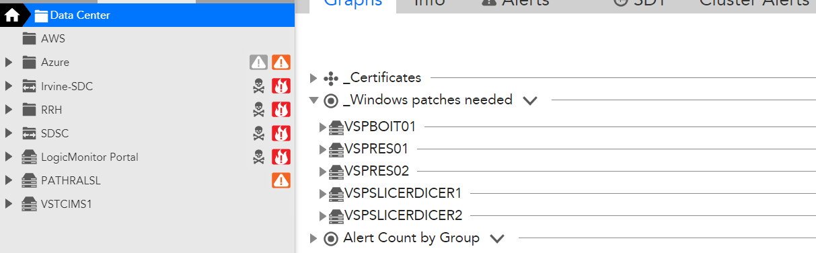Open Alert Count by Group chevron dropdown
This screenshot has height=253, width=816.
tap(497, 239)
